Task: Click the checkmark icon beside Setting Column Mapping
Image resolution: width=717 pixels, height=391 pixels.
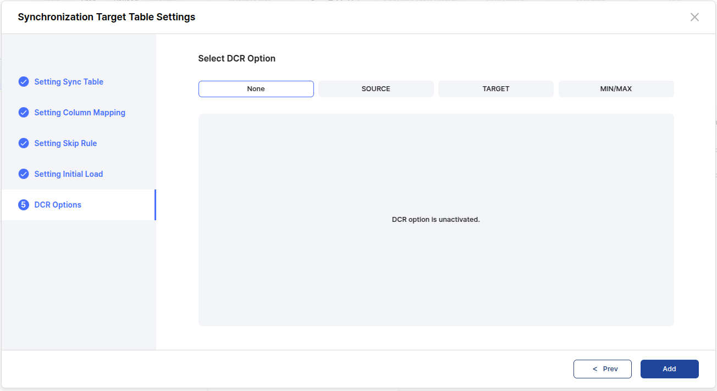Action: point(24,113)
